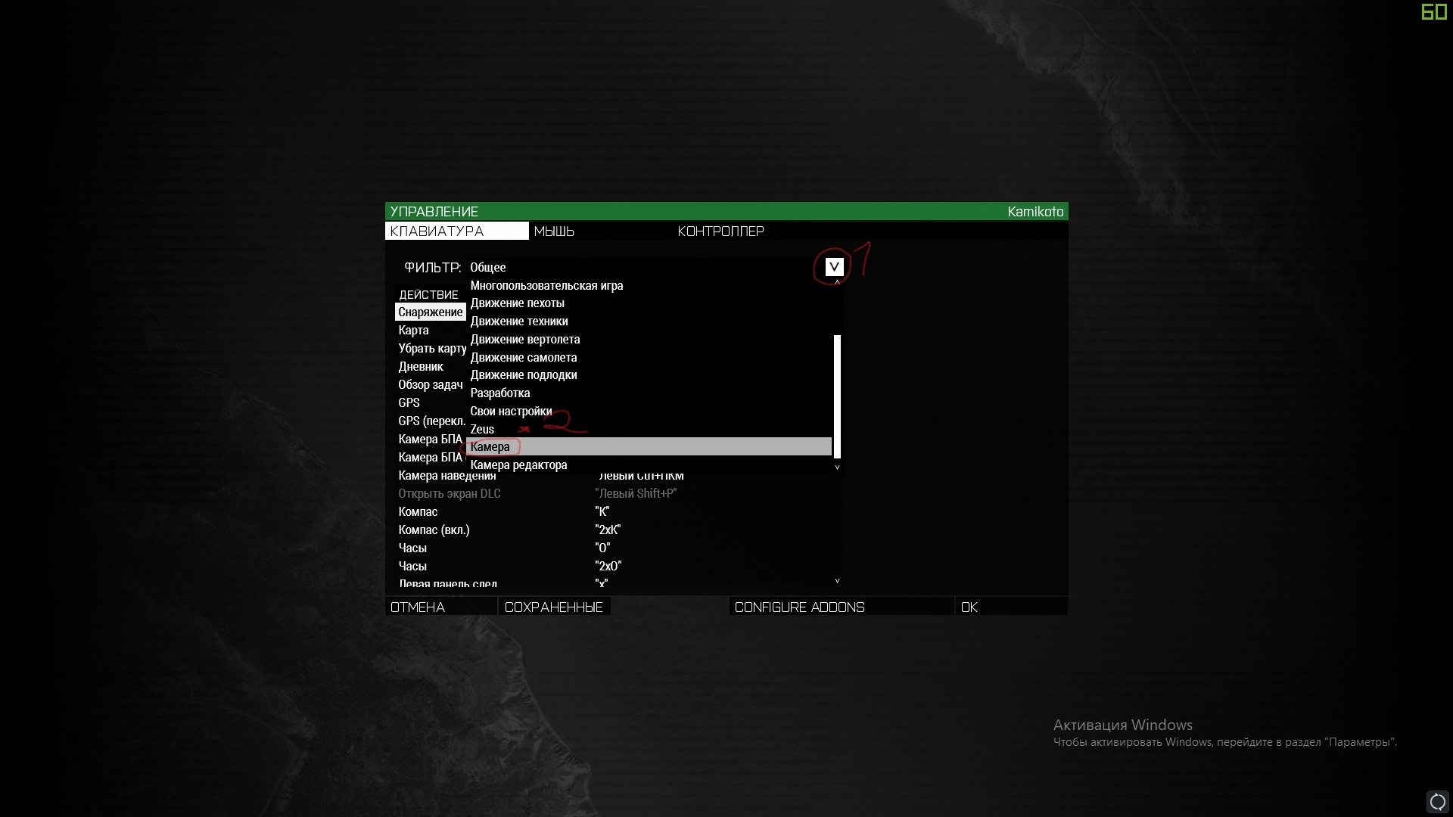Open the КОНТРОЛЛЕР tab

click(720, 231)
